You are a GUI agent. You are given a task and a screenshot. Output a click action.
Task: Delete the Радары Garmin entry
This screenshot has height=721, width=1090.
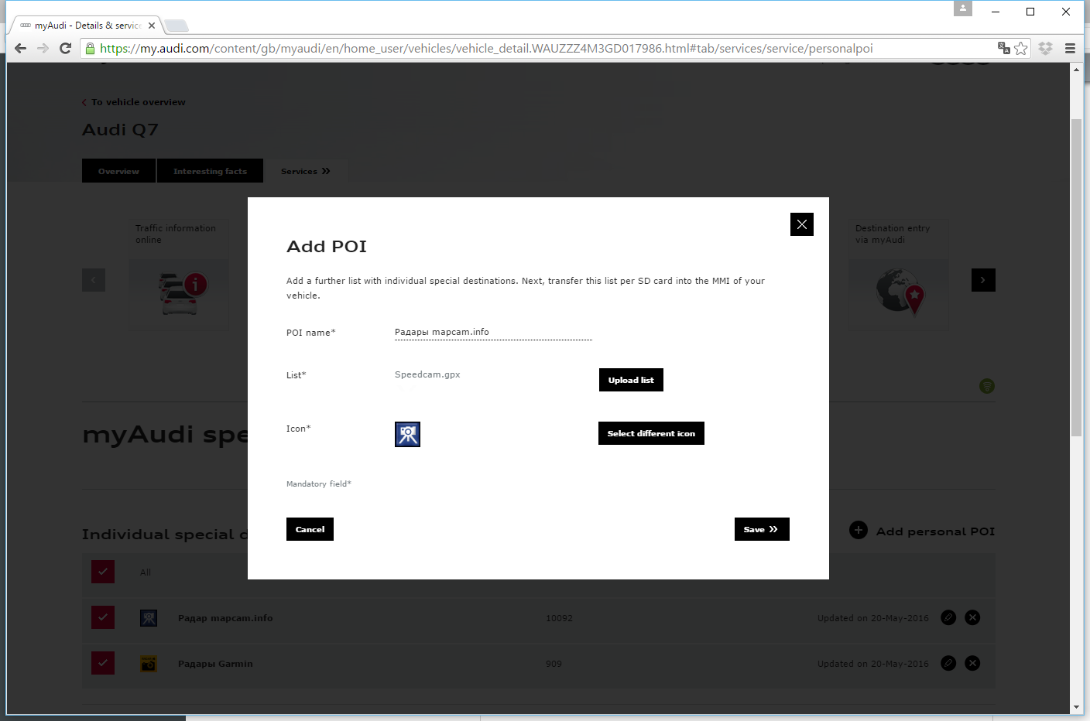pos(973,663)
